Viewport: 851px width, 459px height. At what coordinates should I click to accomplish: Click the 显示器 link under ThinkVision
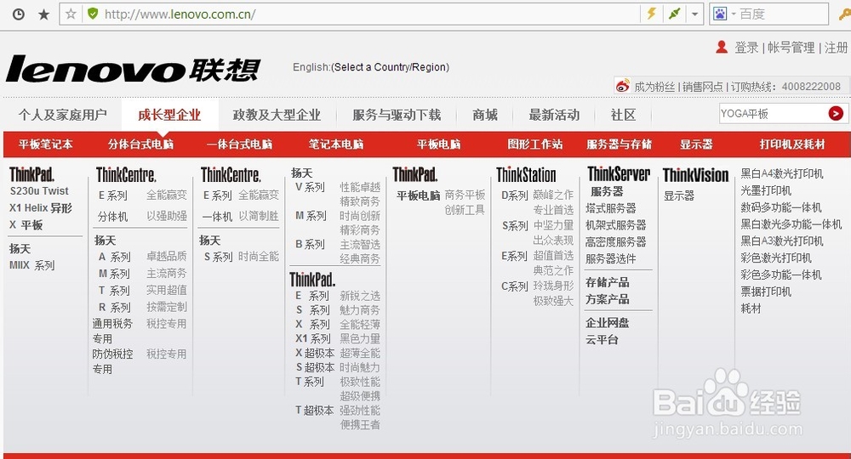point(679,195)
